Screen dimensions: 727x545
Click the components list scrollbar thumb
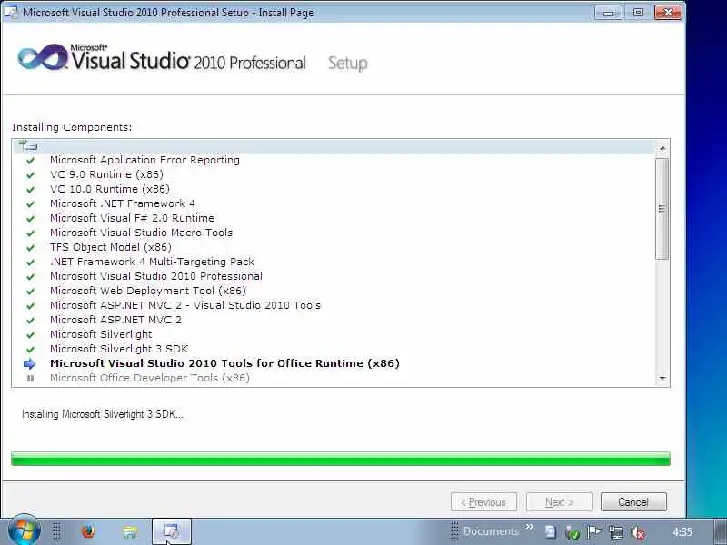click(662, 209)
